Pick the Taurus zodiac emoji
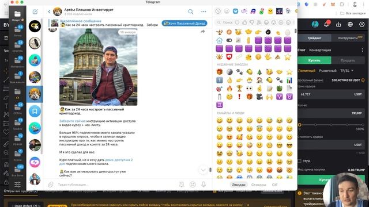Viewport: 369px width, 207px height. tap(289, 97)
